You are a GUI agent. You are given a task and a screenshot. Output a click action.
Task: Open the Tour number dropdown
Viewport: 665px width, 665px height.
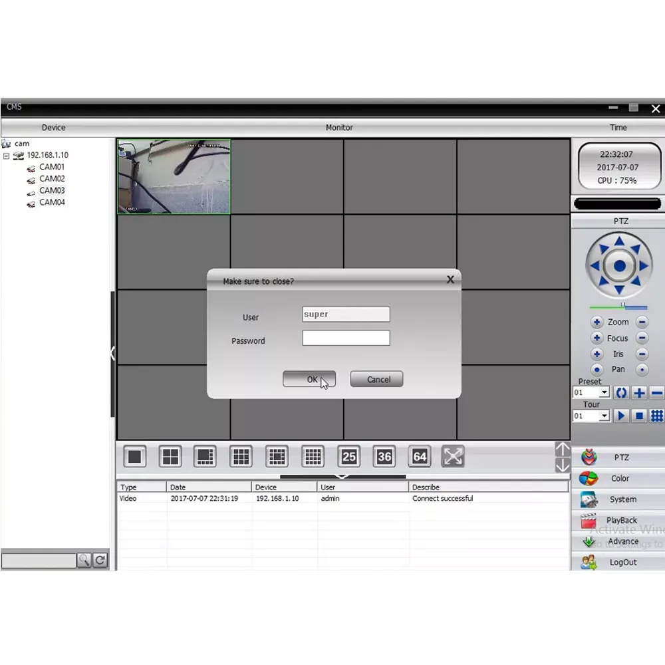point(604,416)
